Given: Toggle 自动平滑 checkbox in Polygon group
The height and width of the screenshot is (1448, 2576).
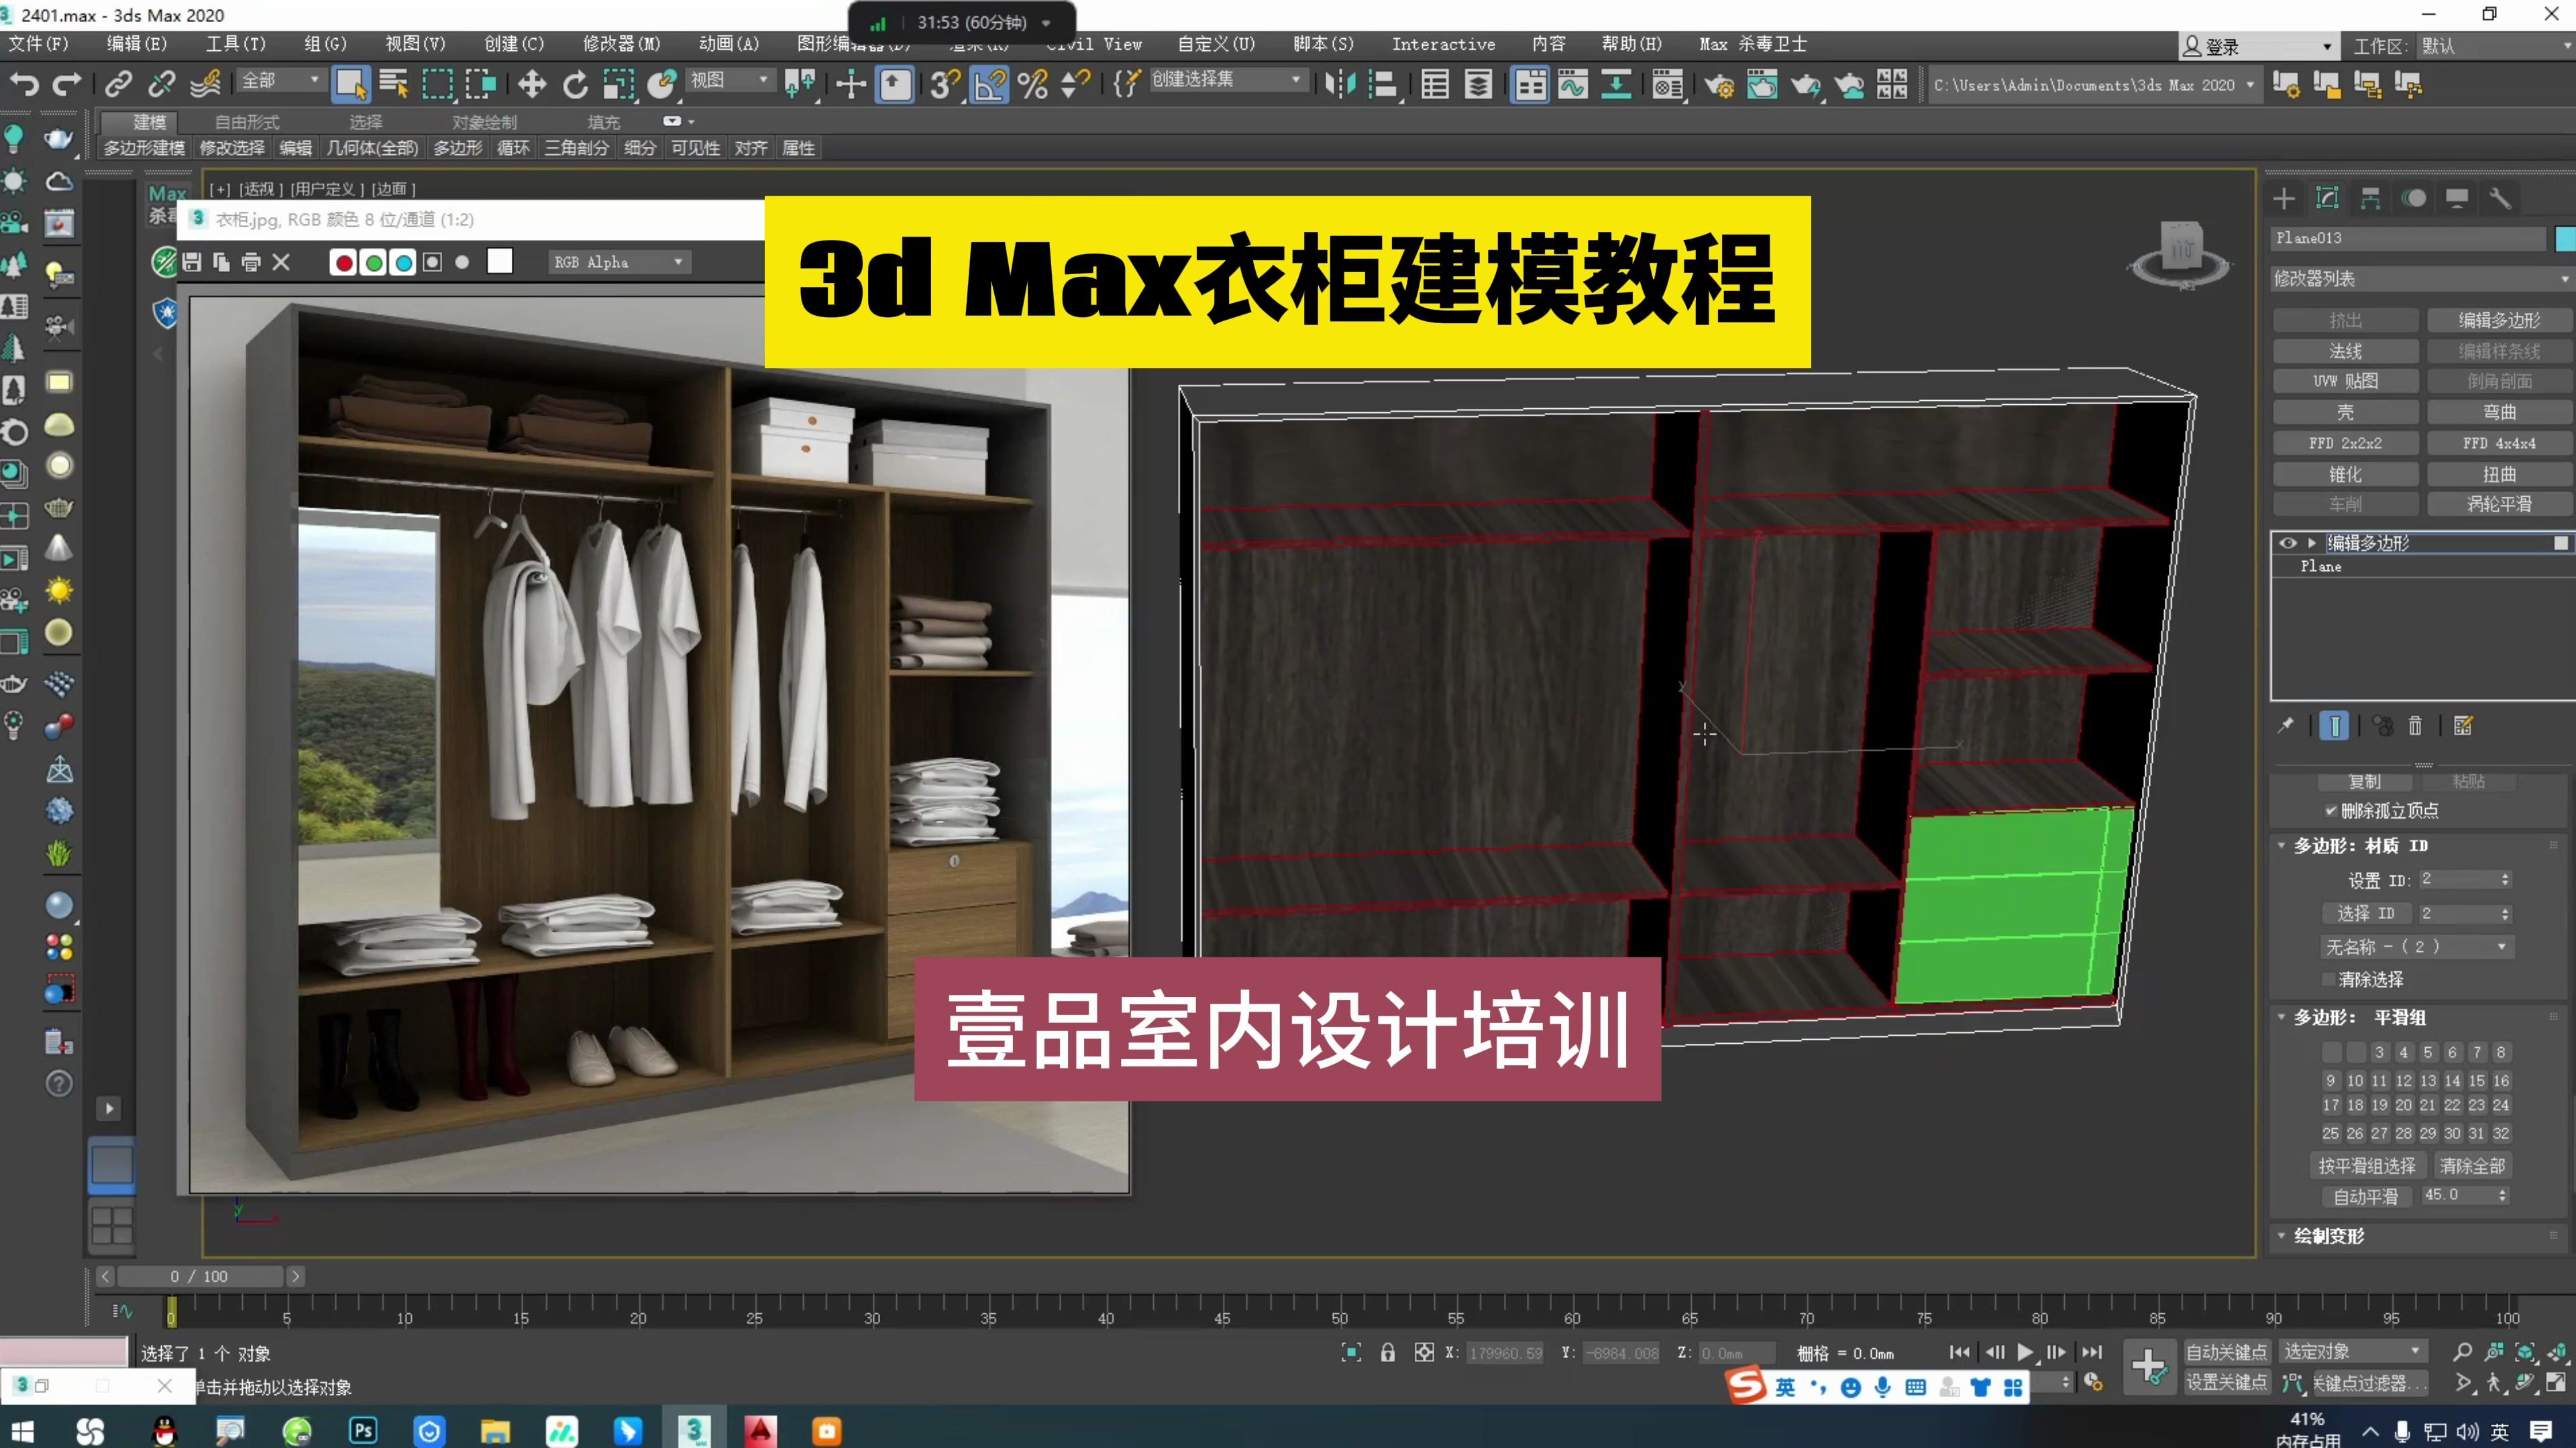Looking at the screenshot, I should (2365, 1195).
